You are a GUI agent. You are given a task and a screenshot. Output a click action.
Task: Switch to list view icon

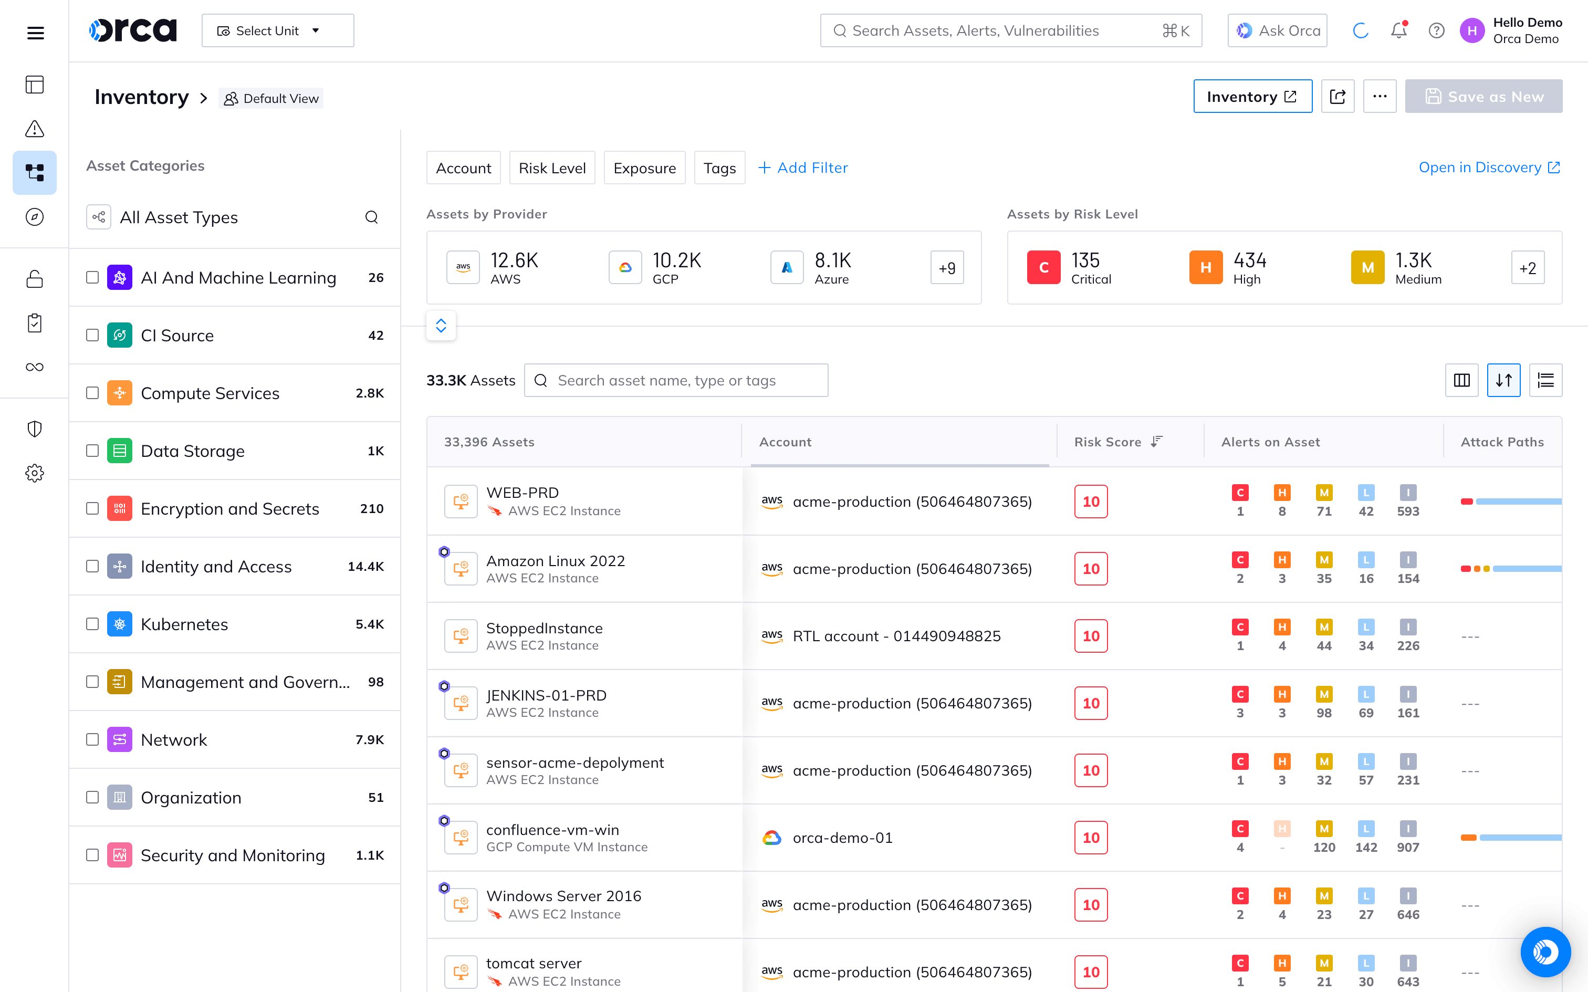point(1545,380)
